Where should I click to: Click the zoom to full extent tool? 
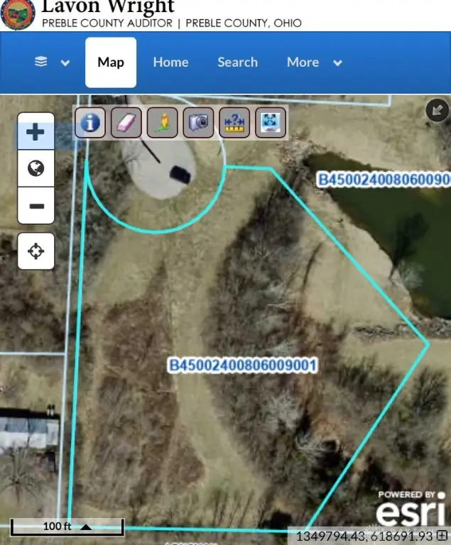click(271, 122)
